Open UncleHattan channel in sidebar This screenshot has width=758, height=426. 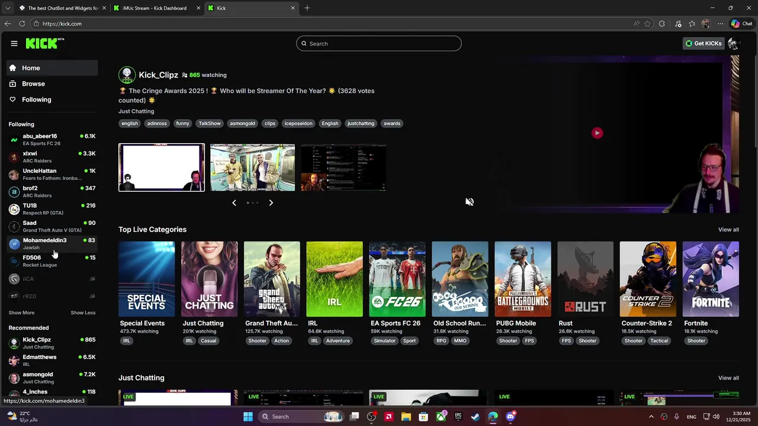52,174
